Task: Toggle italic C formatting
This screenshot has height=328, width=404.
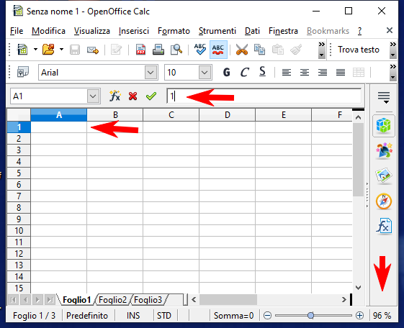Action: 245,72
